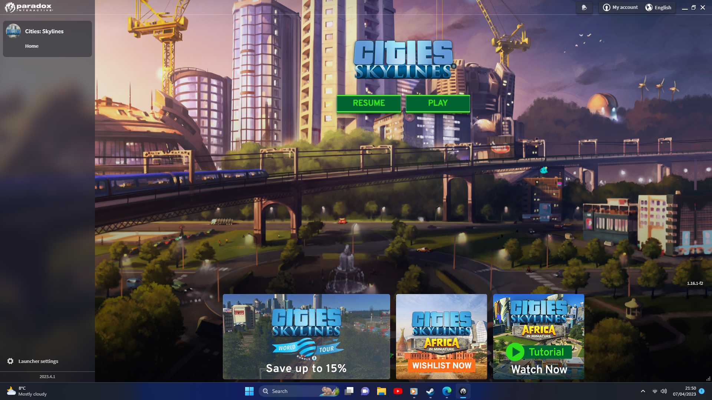The width and height of the screenshot is (712, 400).
Task: Open the volume speaker icon
Action: (x=664, y=391)
